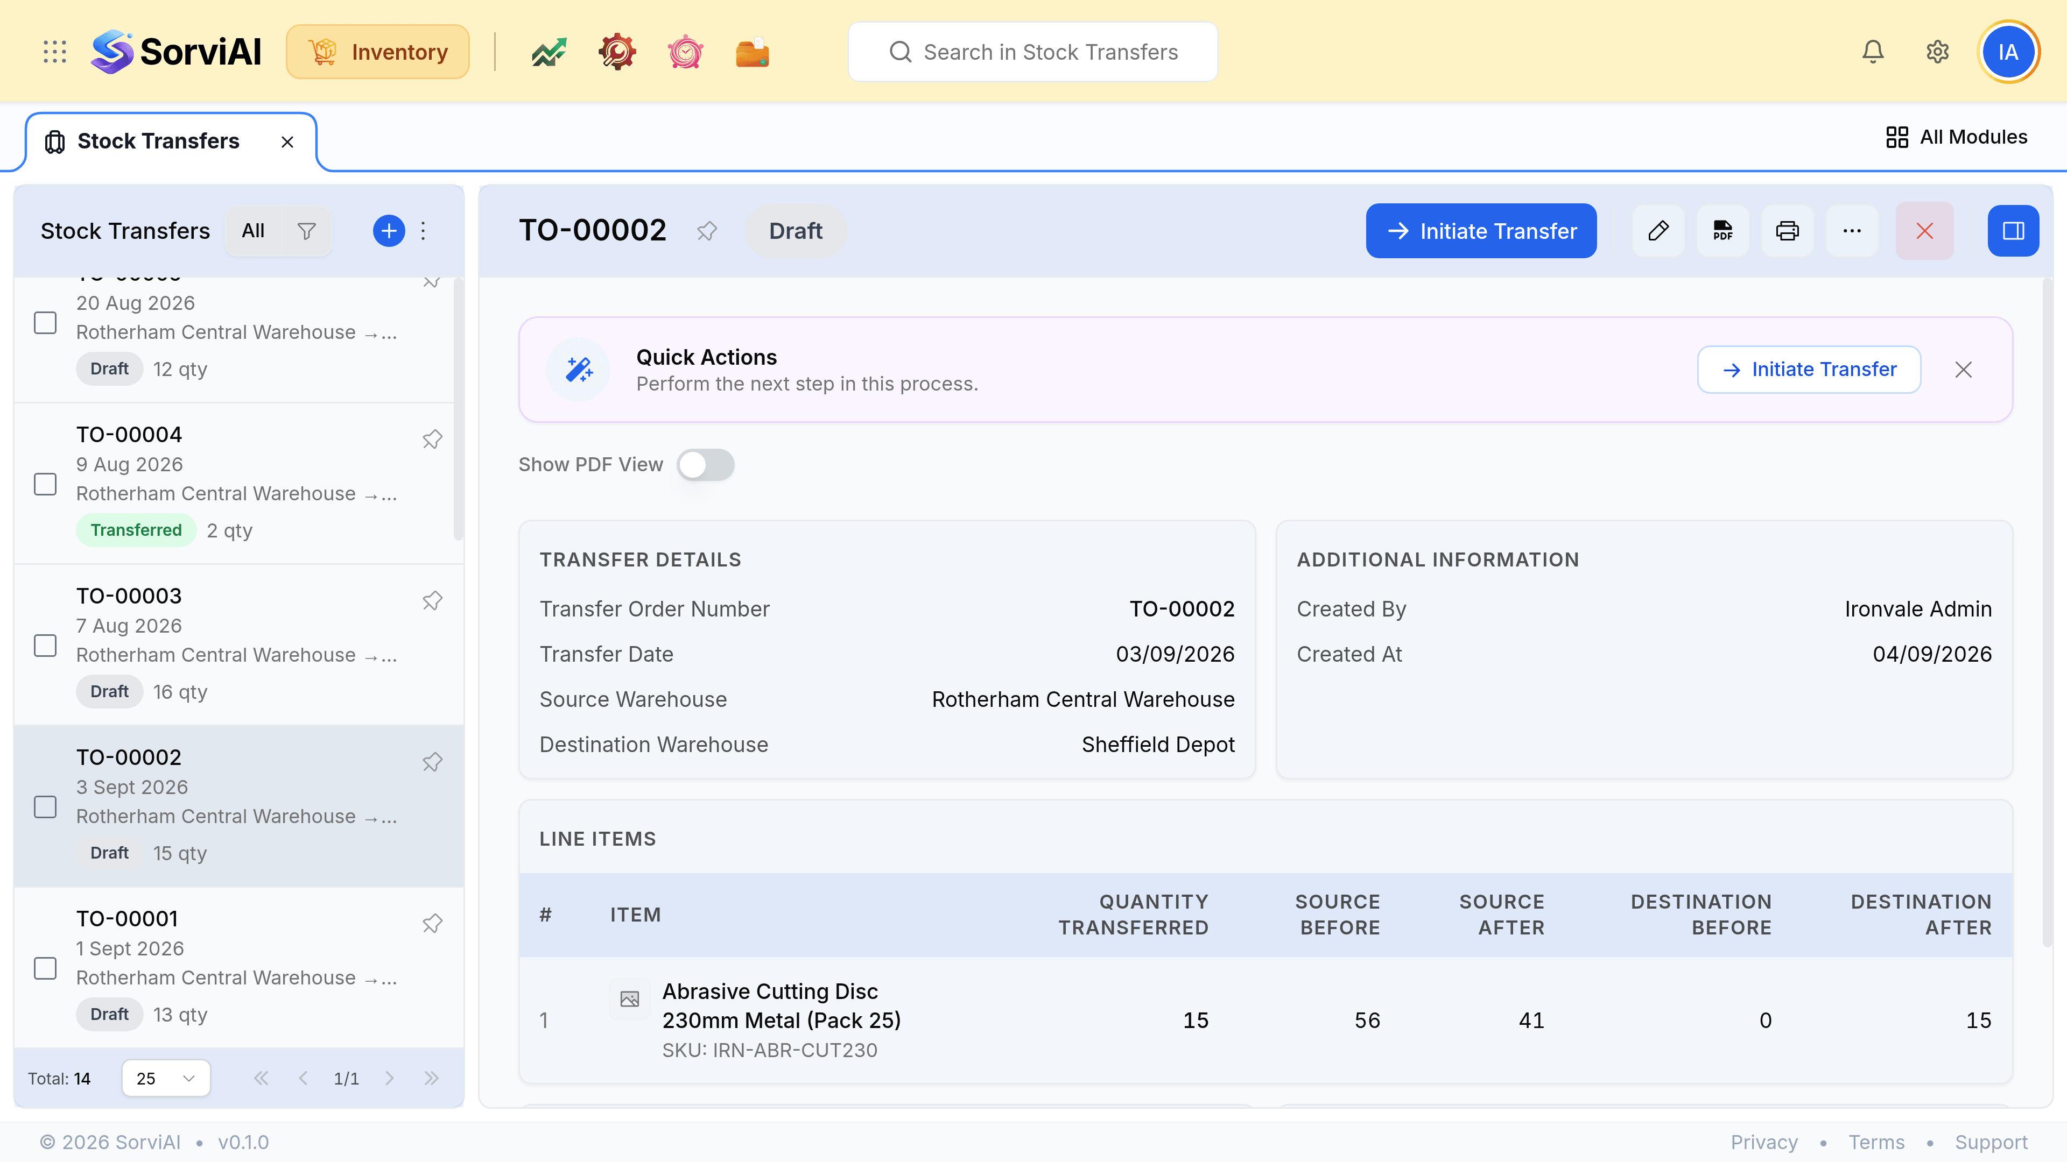Pin TO-00003 in the list

[432, 601]
